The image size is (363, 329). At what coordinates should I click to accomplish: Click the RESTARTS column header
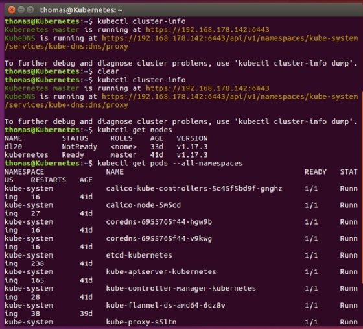[x=49, y=180]
